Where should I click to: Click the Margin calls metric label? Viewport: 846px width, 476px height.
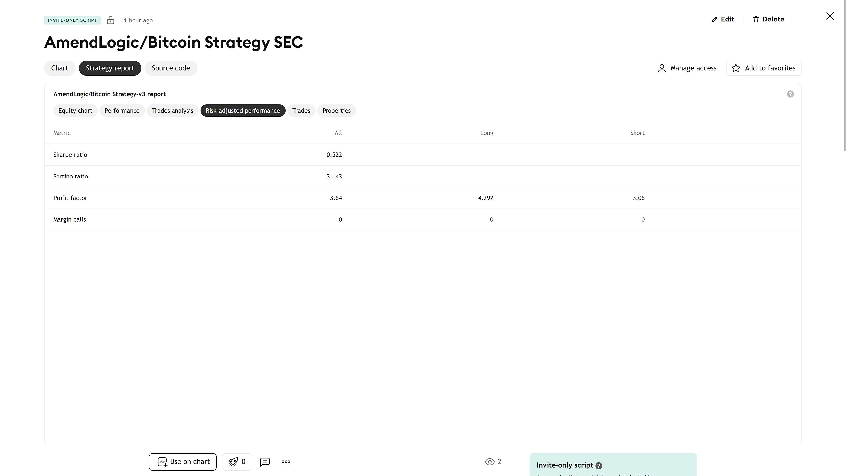pos(69,219)
